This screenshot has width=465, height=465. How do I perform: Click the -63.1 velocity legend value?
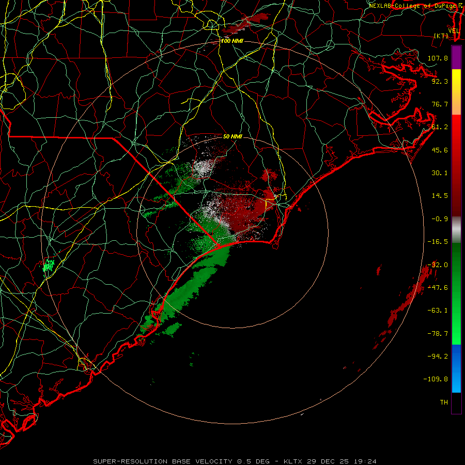coord(438,311)
